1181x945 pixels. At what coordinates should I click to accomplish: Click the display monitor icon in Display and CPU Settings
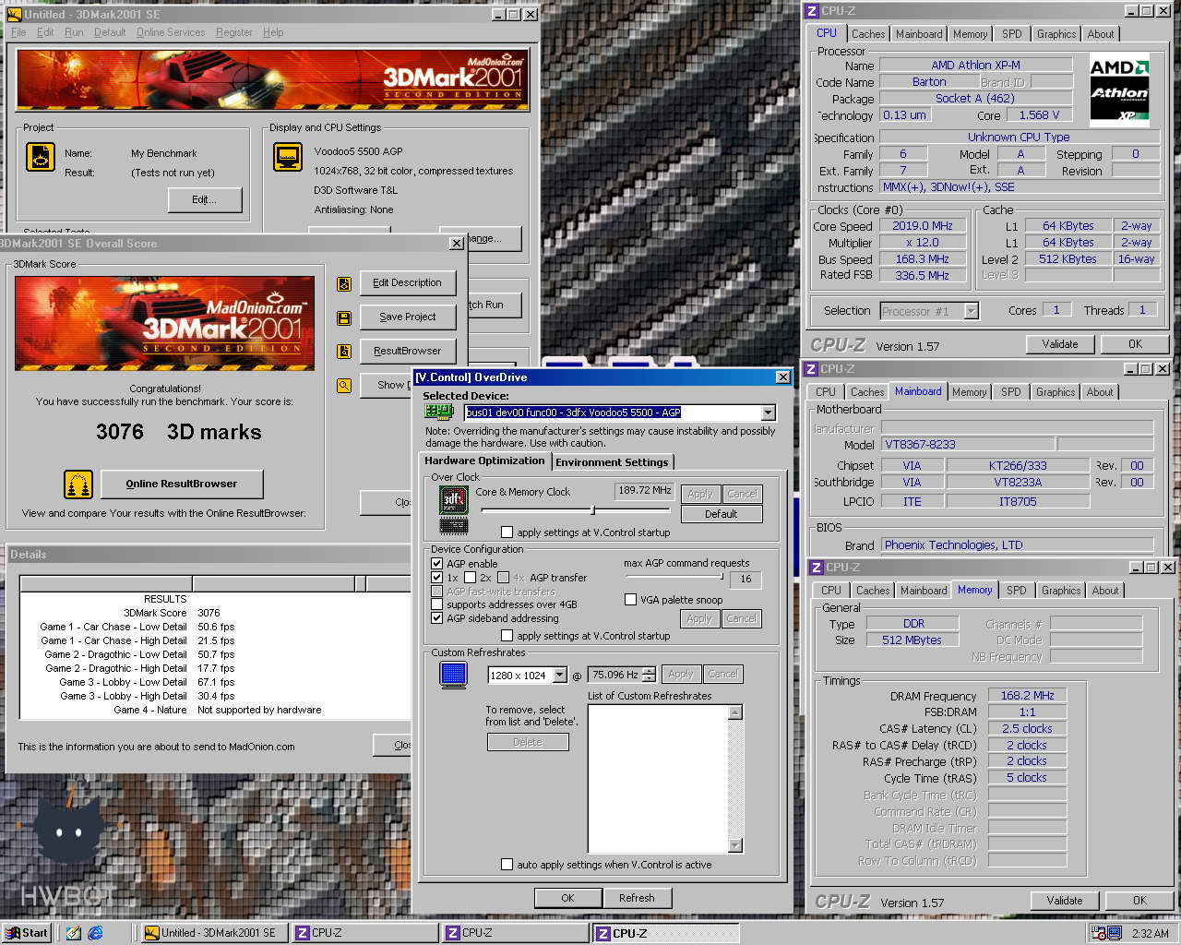coord(288,157)
